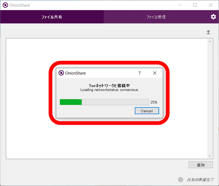This screenshot has width=219, height=186.
Task: Close the Tor connection dialog
Action: (x=154, y=73)
